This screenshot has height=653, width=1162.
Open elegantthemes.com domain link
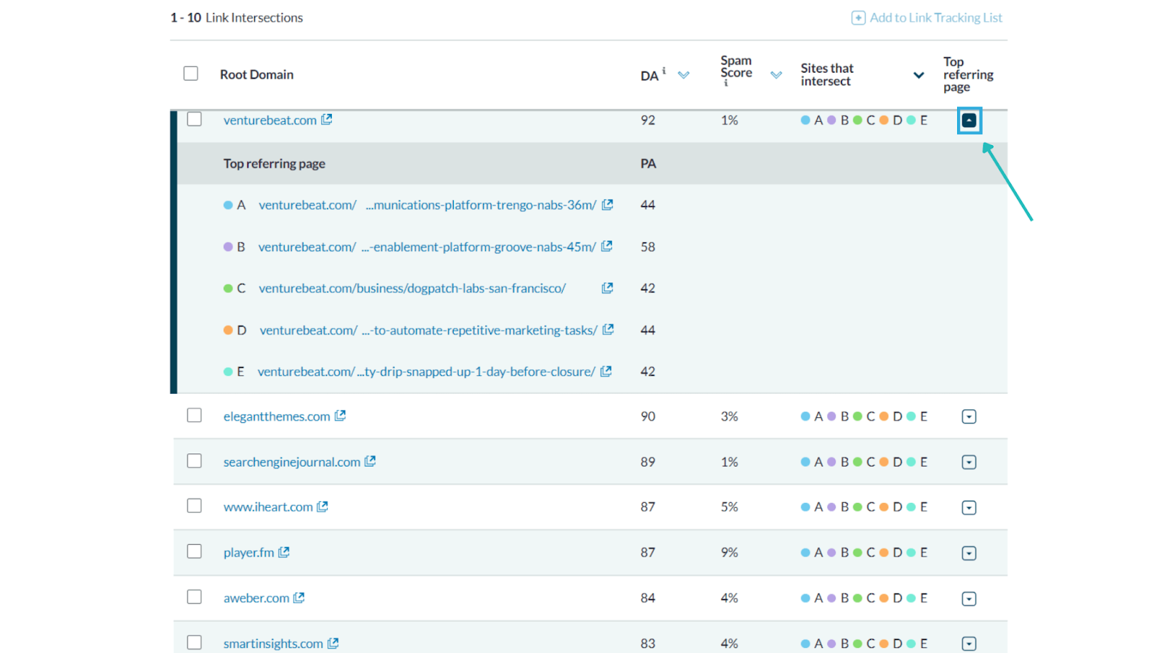click(277, 416)
